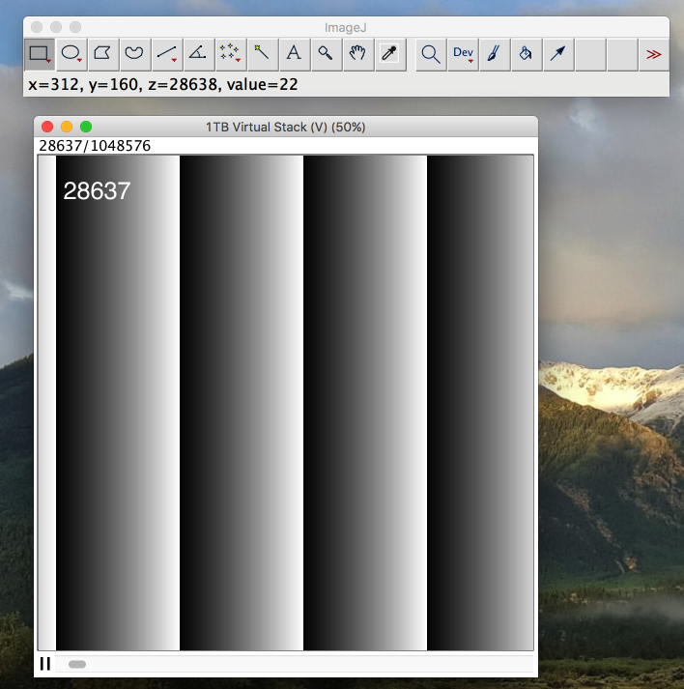Choose the Polygon selection tool
Image resolution: width=684 pixels, height=689 pixels.
point(102,54)
